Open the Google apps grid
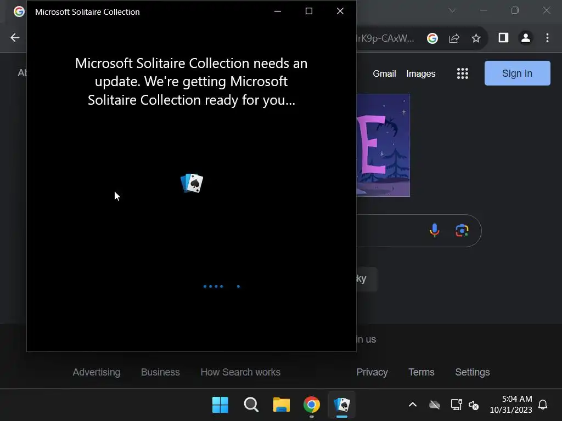 [x=463, y=73]
